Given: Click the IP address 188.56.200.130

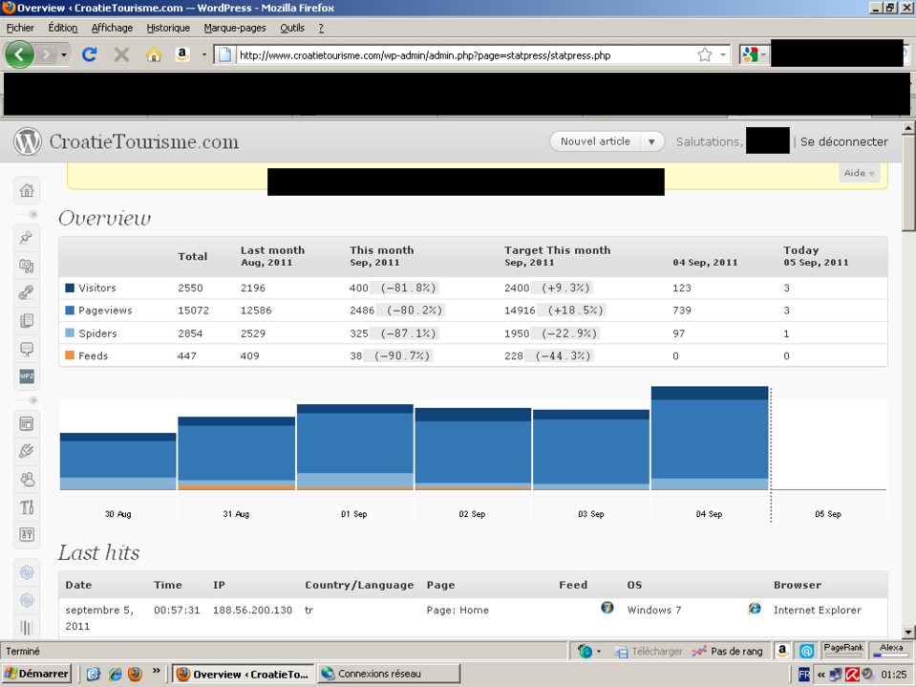Looking at the screenshot, I should [x=252, y=610].
